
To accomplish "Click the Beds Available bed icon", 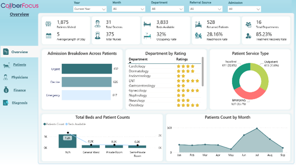I will coord(147,24).
